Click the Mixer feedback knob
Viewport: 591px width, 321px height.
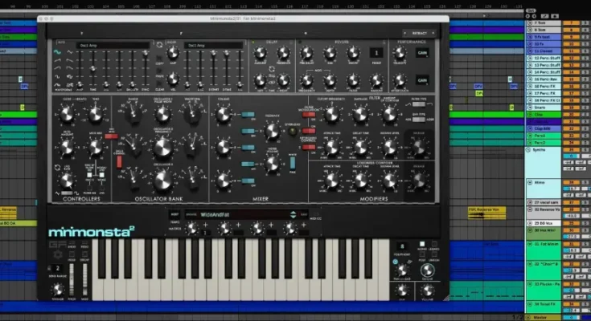point(272,132)
